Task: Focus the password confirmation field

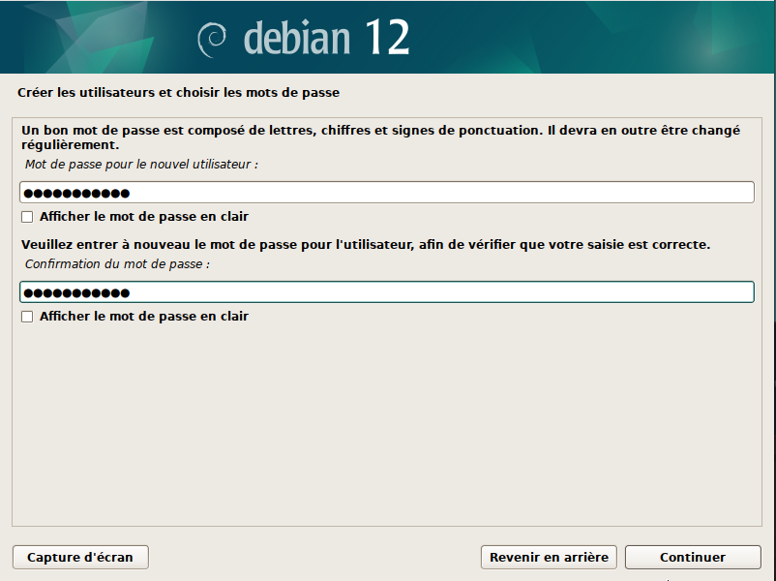Action: pos(387,291)
